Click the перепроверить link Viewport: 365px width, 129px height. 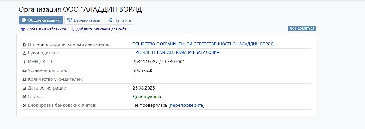(x=186, y=105)
